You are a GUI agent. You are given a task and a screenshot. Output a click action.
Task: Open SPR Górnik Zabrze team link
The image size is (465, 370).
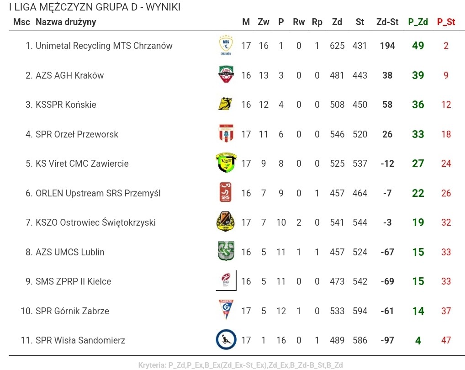coord(72,311)
